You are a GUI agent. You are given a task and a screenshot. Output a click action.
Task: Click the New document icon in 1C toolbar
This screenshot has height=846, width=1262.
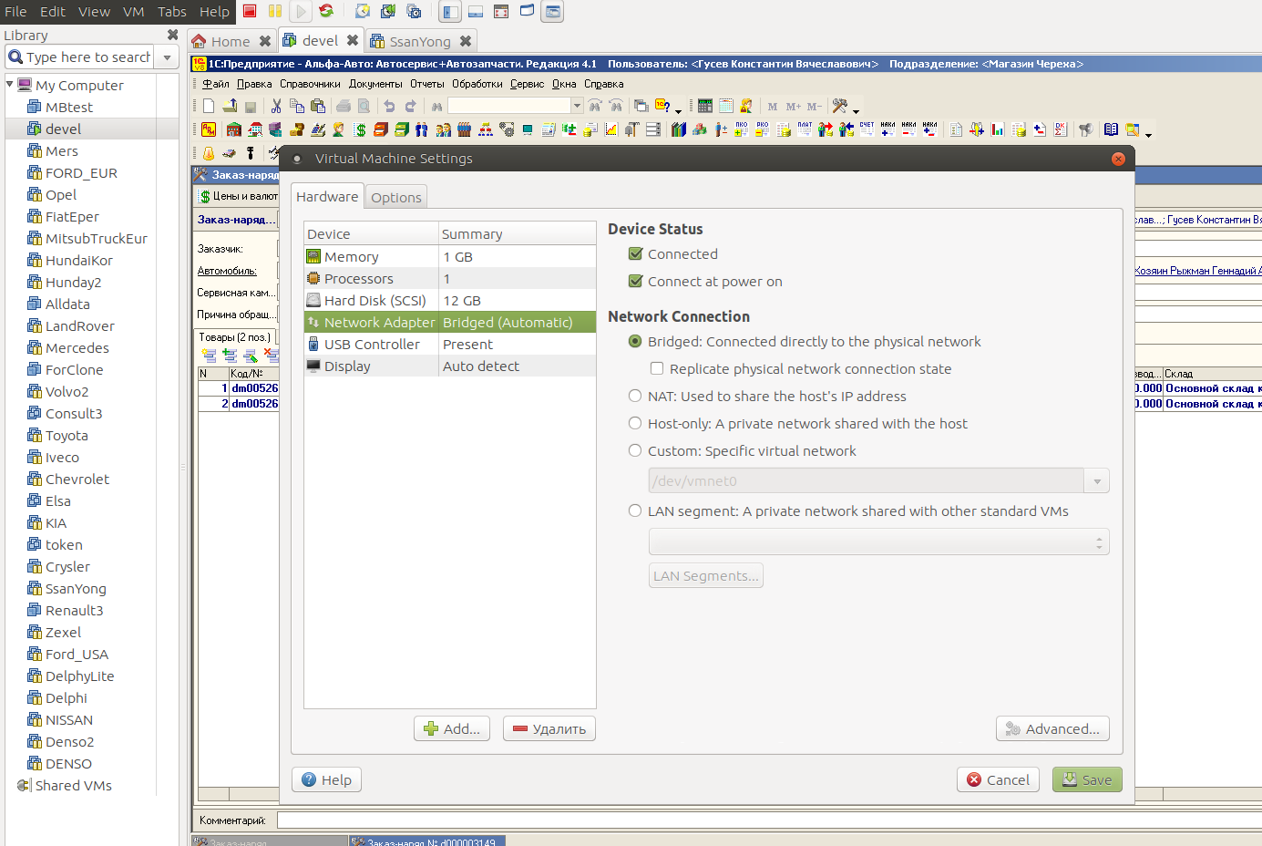209,106
